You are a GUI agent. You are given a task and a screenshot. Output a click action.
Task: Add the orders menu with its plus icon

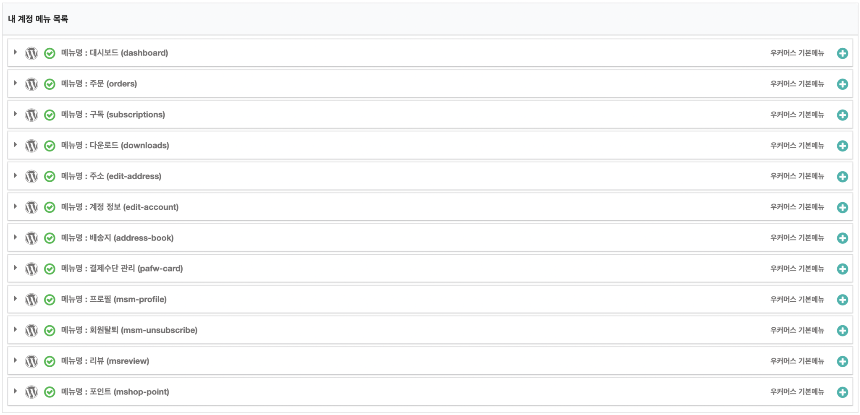tap(842, 84)
